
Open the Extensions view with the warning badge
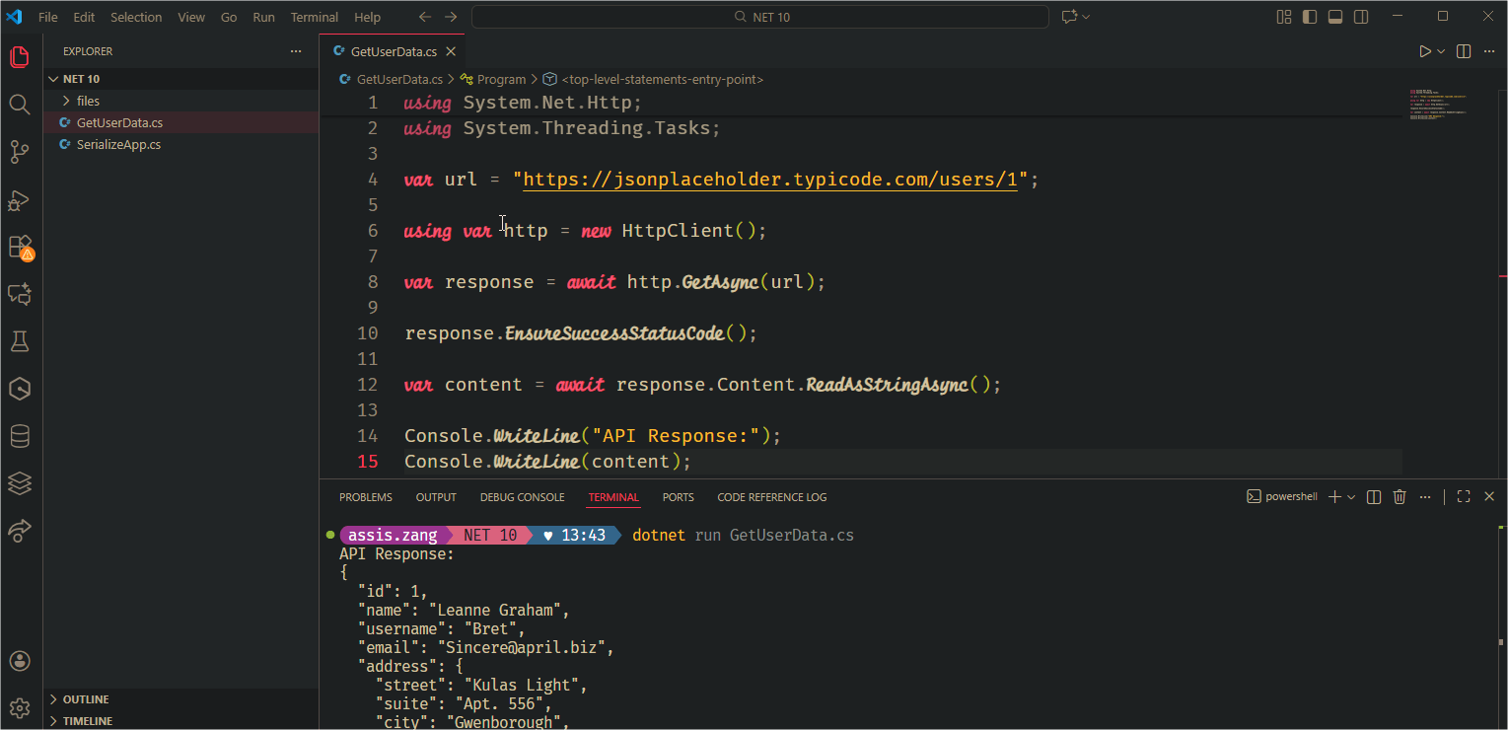pos(20,248)
